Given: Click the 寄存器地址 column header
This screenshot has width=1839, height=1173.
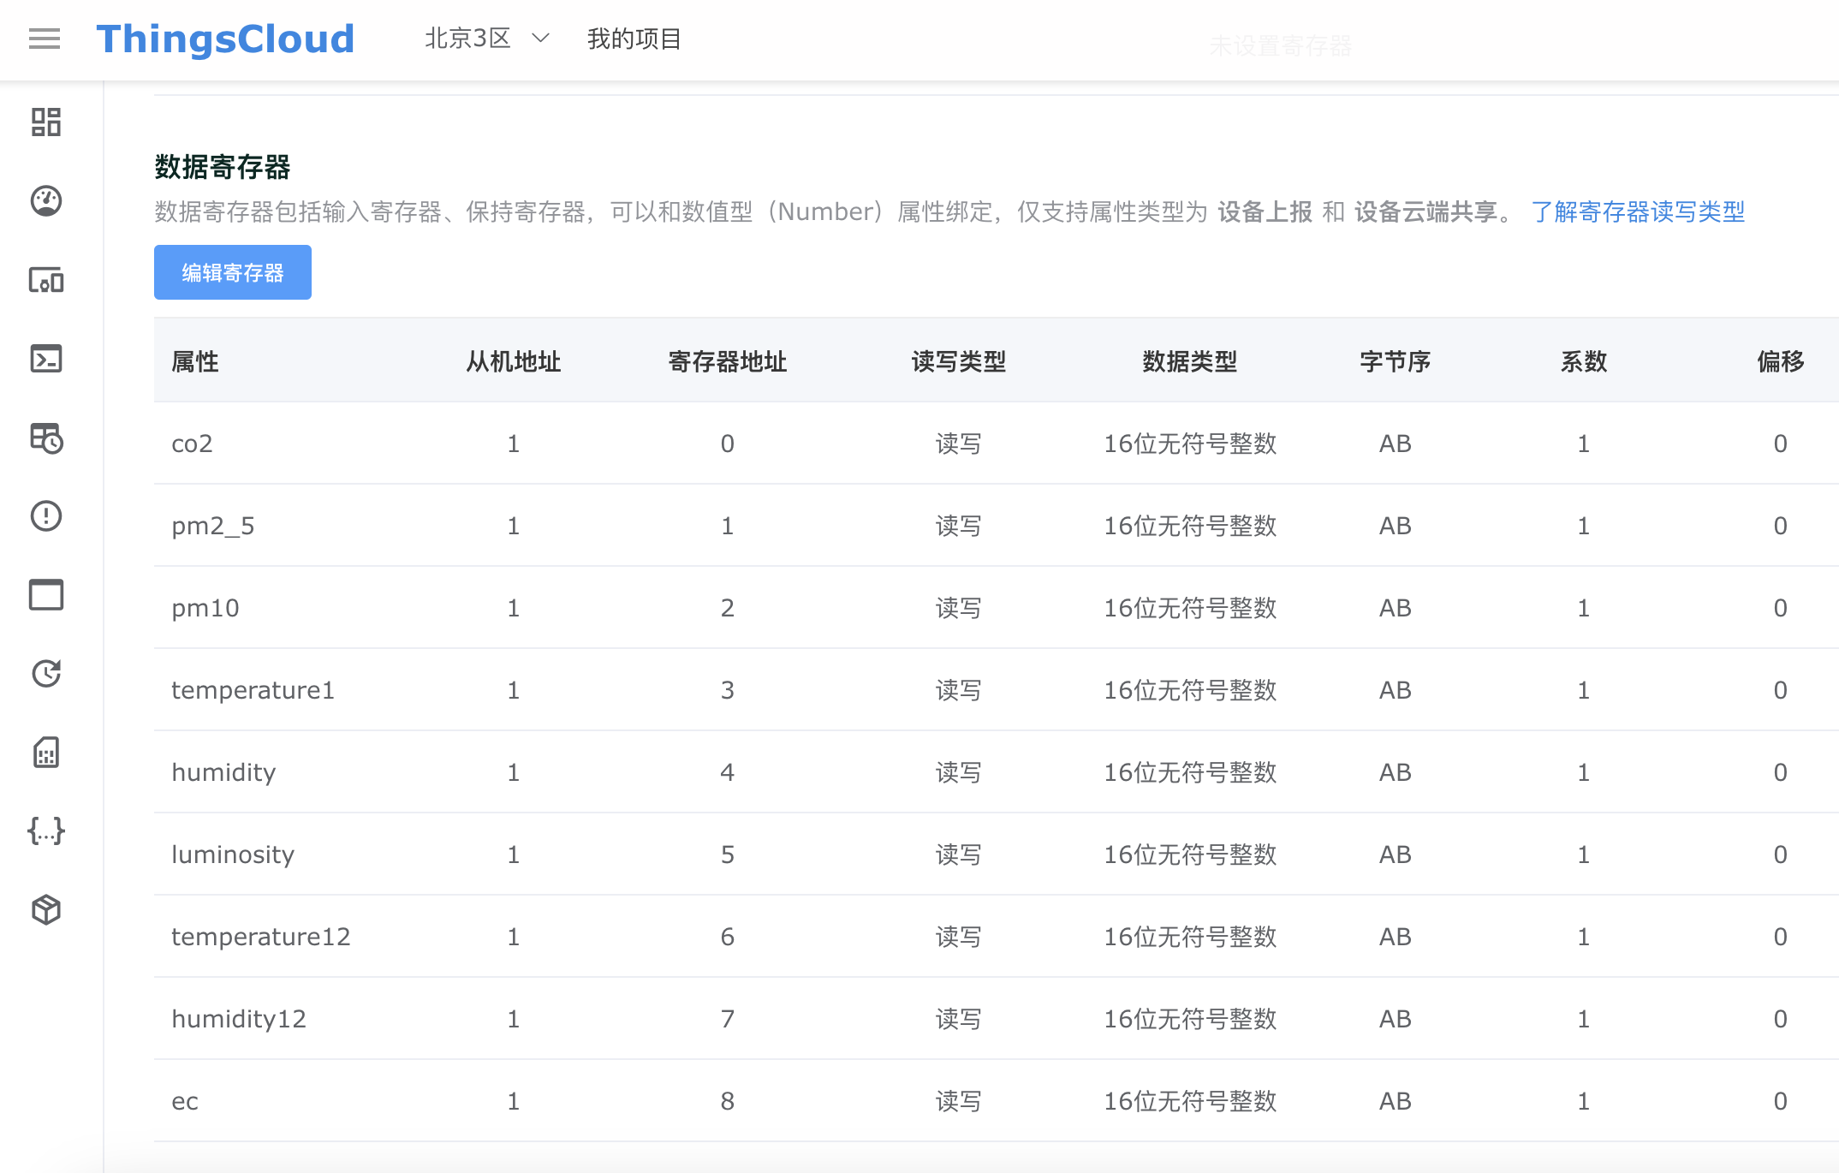Looking at the screenshot, I should coord(727,361).
